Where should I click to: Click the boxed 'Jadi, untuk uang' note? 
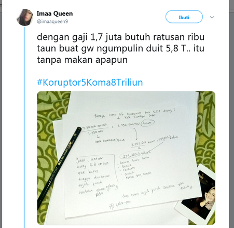pyautogui.click(x=95, y=175)
